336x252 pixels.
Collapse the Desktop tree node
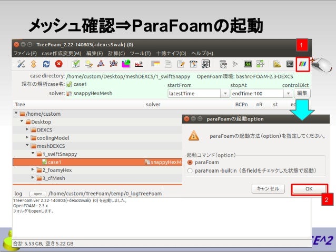click(22, 121)
